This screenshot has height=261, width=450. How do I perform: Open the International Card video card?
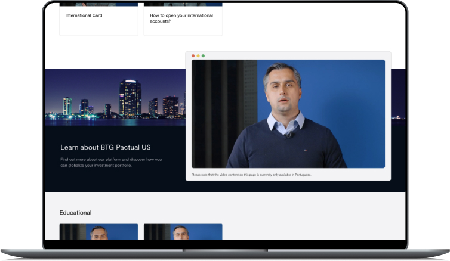pyautogui.click(x=98, y=19)
